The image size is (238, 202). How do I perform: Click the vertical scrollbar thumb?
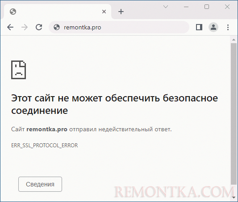(234, 114)
